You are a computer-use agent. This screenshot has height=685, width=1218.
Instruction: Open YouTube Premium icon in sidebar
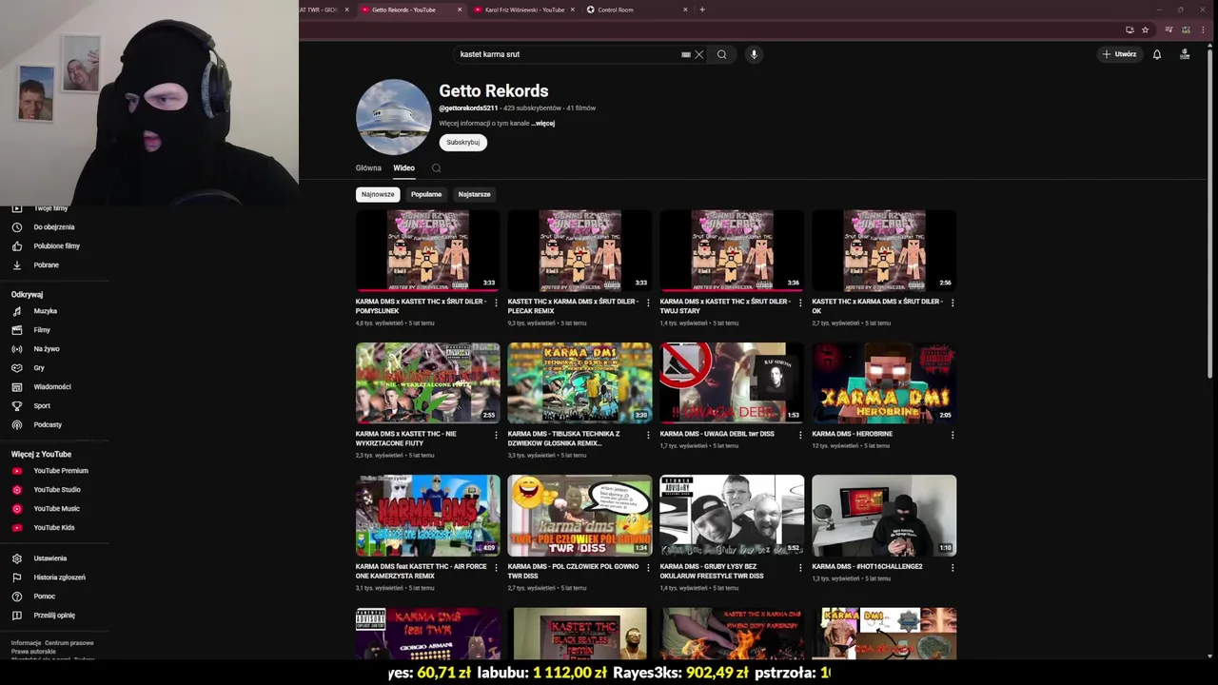(x=16, y=471)
